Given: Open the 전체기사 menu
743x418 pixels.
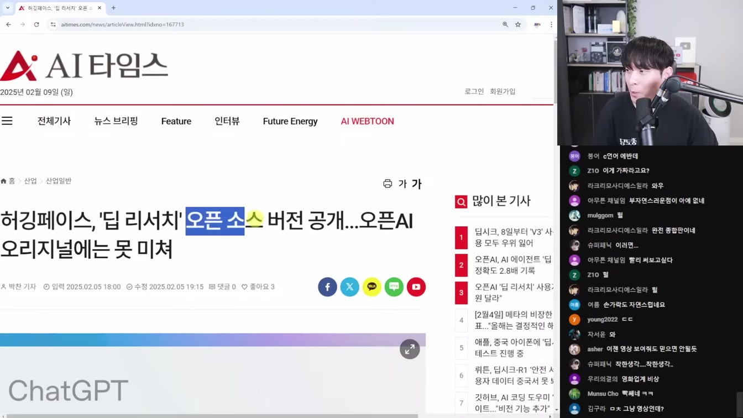Looking at the screenshot, I should 54,121.
